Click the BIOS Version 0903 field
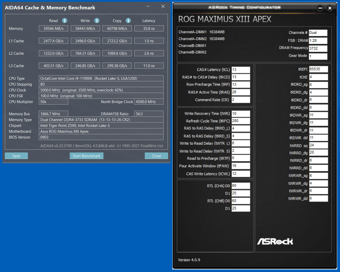Viewport: 340px width, 272px height. click(x=101, y=137)
